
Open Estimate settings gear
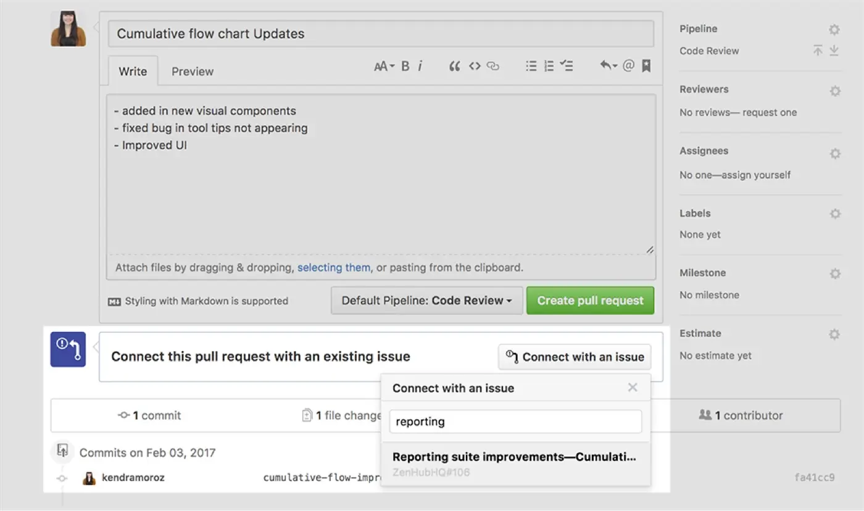834,334
